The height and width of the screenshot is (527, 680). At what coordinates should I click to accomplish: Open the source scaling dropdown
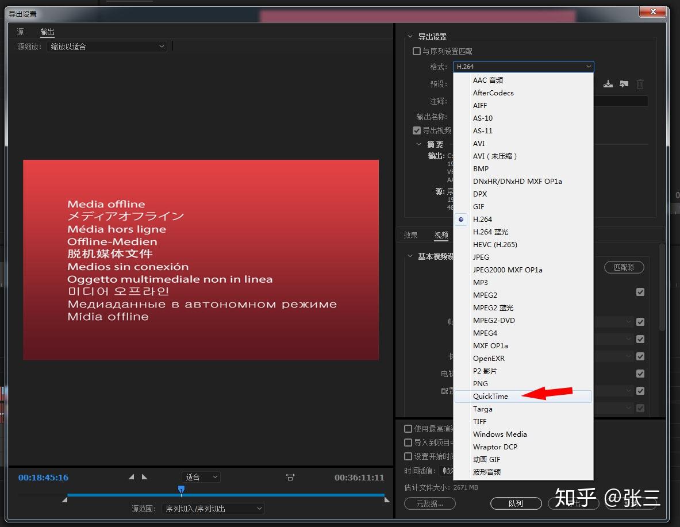107,47
